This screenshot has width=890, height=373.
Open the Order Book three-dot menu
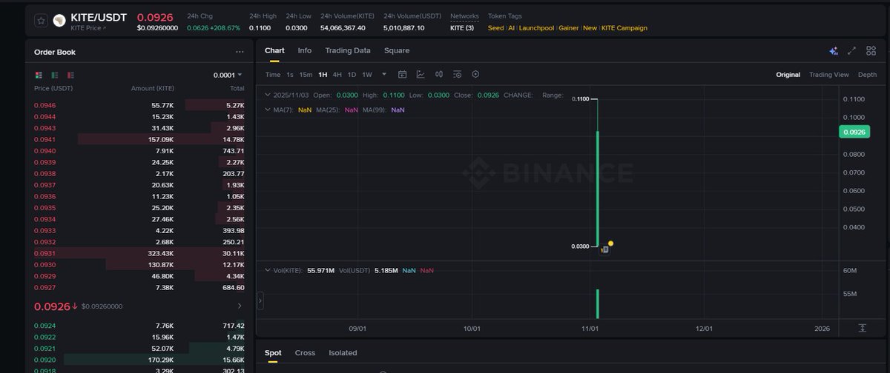pos(240,52)
